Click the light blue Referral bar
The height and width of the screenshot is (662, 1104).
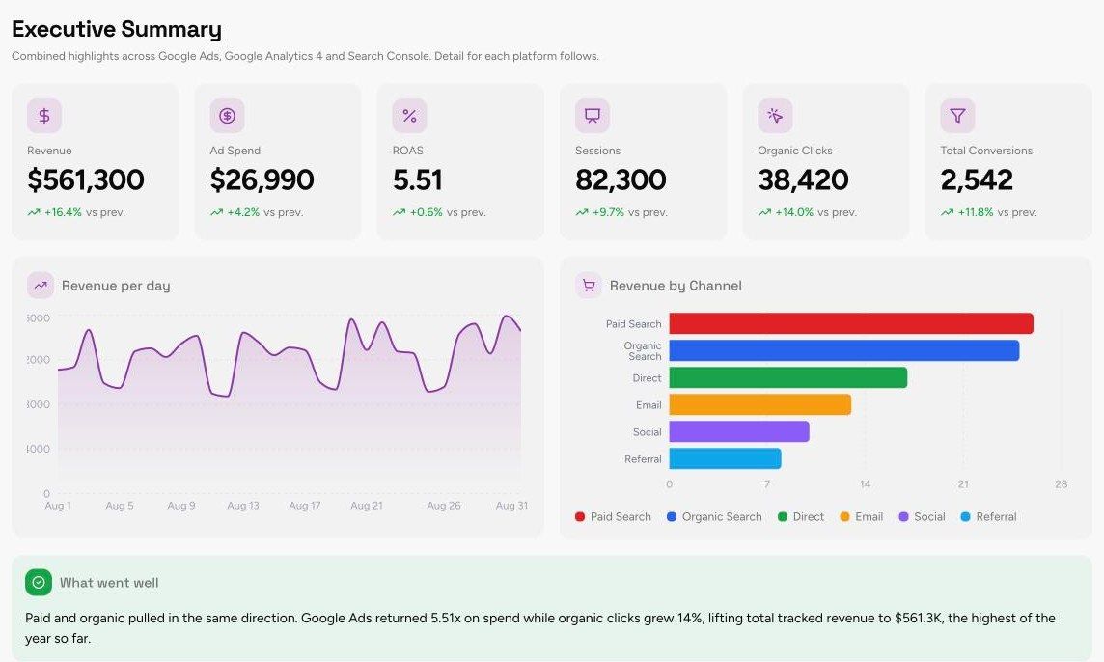(725, 458)
